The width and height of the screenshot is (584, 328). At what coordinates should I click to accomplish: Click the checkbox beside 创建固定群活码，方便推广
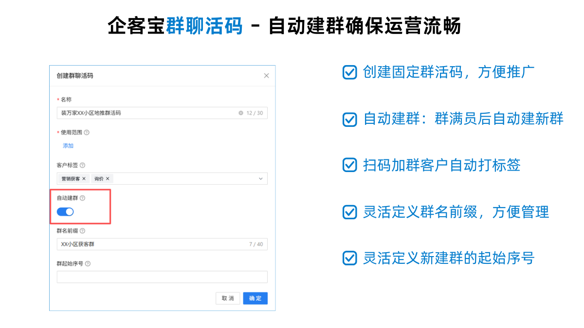349,72
